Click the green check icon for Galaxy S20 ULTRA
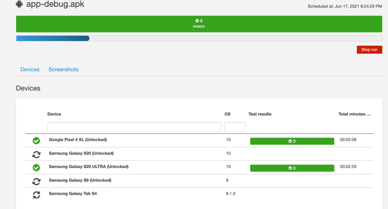 tap(36, 168)
